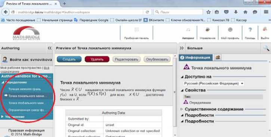Collapse the Больше panel with double arrow
The width and height of the screenshot is (271, 137).
182,48
